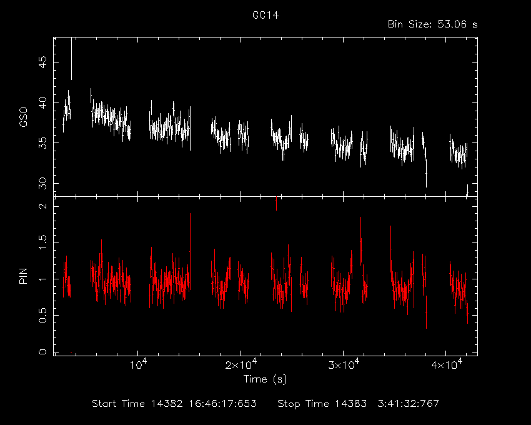531x425 pixels.
Task: Click the 35 tick label on GSO axis
Action: [43, 143]
